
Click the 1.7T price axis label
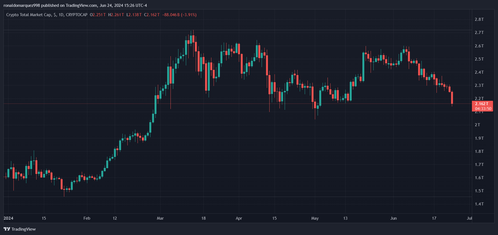click(479, 165)
